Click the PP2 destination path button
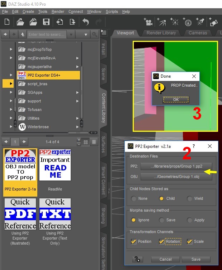 (x=176, y=167)
